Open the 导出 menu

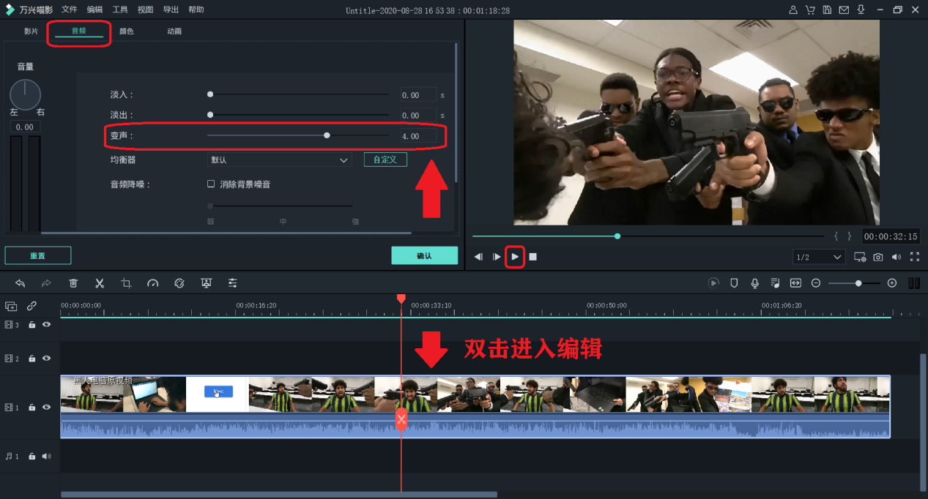[x=170, y=10]
